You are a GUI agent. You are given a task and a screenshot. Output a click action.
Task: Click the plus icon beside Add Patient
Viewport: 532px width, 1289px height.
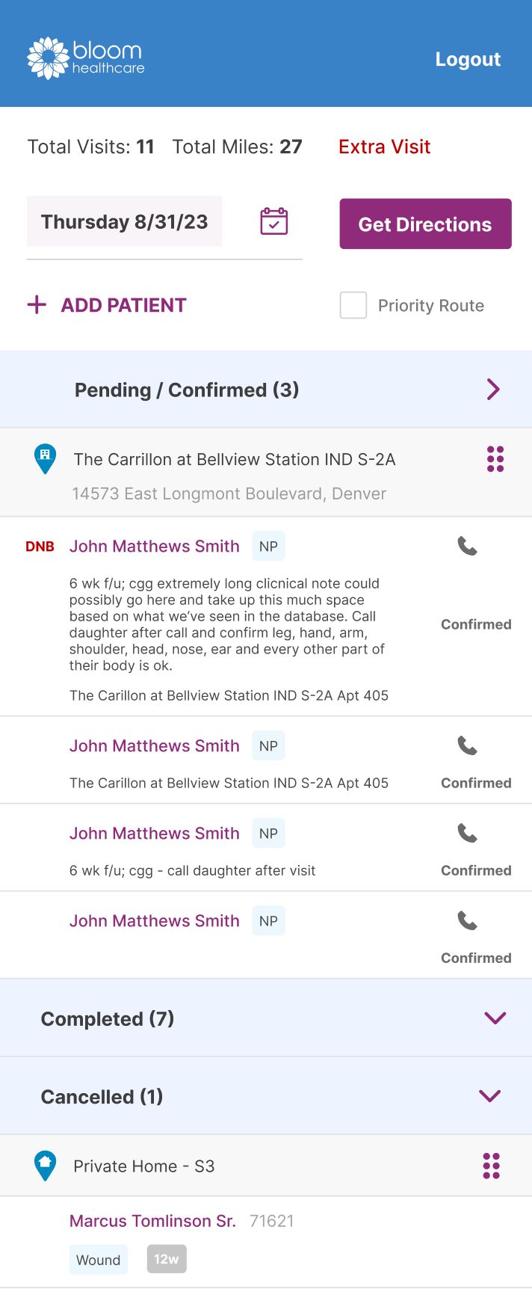coord(37,305)
